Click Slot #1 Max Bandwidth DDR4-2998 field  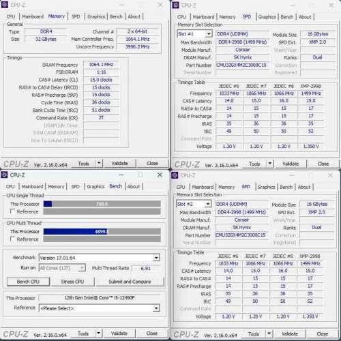(242, 42)
